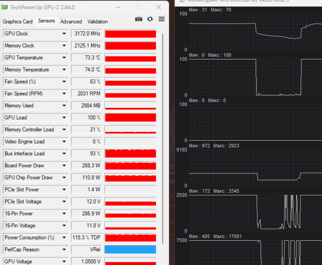Expand the PerfCap Reason dropdown
322x265 pixels.
pos(64,250)
